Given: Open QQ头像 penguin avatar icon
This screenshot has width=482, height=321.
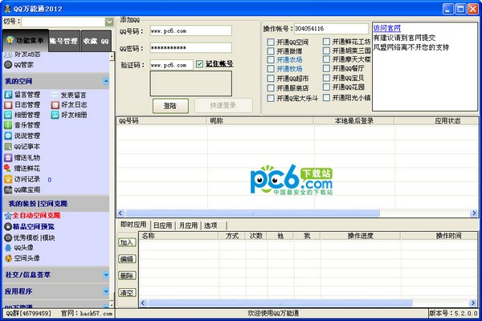Looking at the screenshot, I should click(8, 248).
